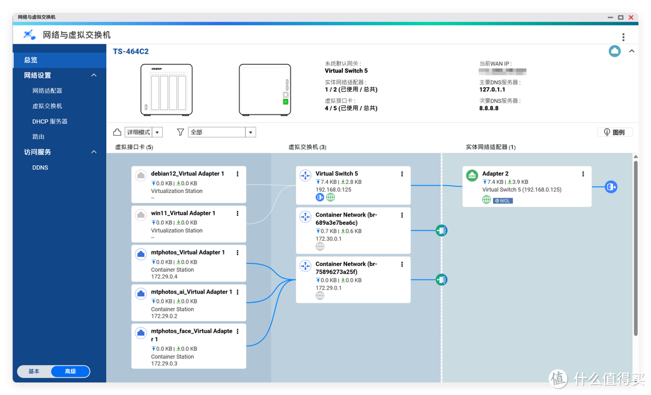Open the mtphotos_Virtual Adapter 1 options menu
The width and height of the screenshot is (651, 395).
pyautogui.click(x=237, y=253)
